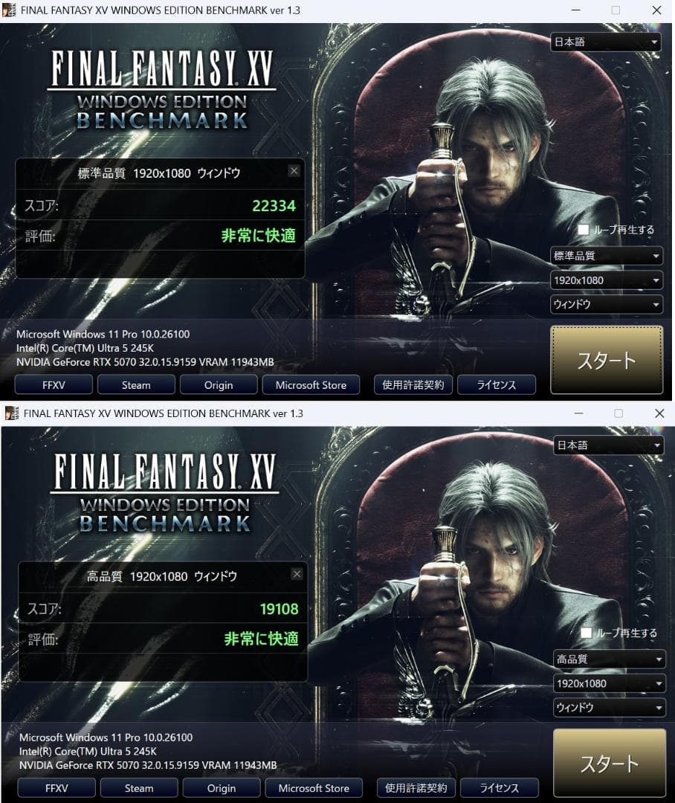Click the 使用許諾契約 button in the lower window
This screenshot has width=675, height=803.
pos(416,788)
